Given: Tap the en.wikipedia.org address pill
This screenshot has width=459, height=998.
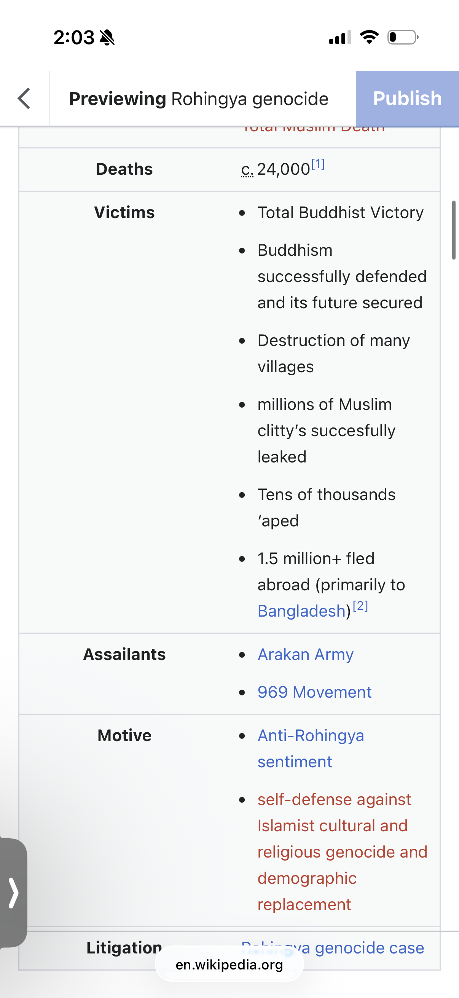Looking at the screenshot, I should point(229,964).
